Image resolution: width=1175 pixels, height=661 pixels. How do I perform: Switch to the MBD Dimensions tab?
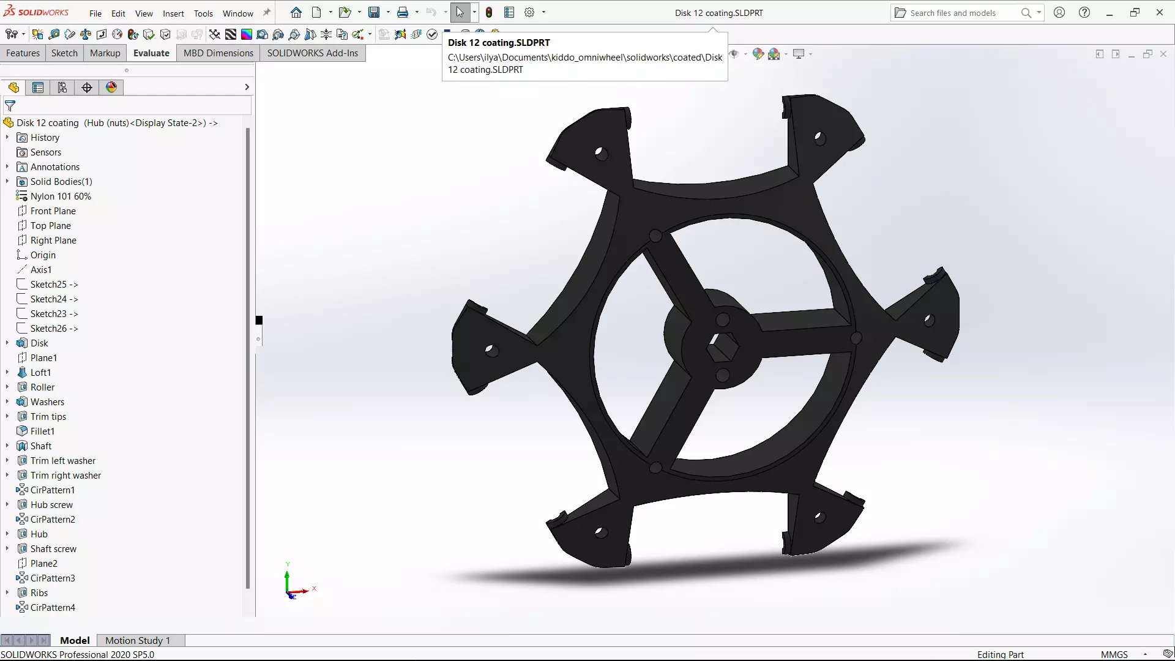pos(218,53)
